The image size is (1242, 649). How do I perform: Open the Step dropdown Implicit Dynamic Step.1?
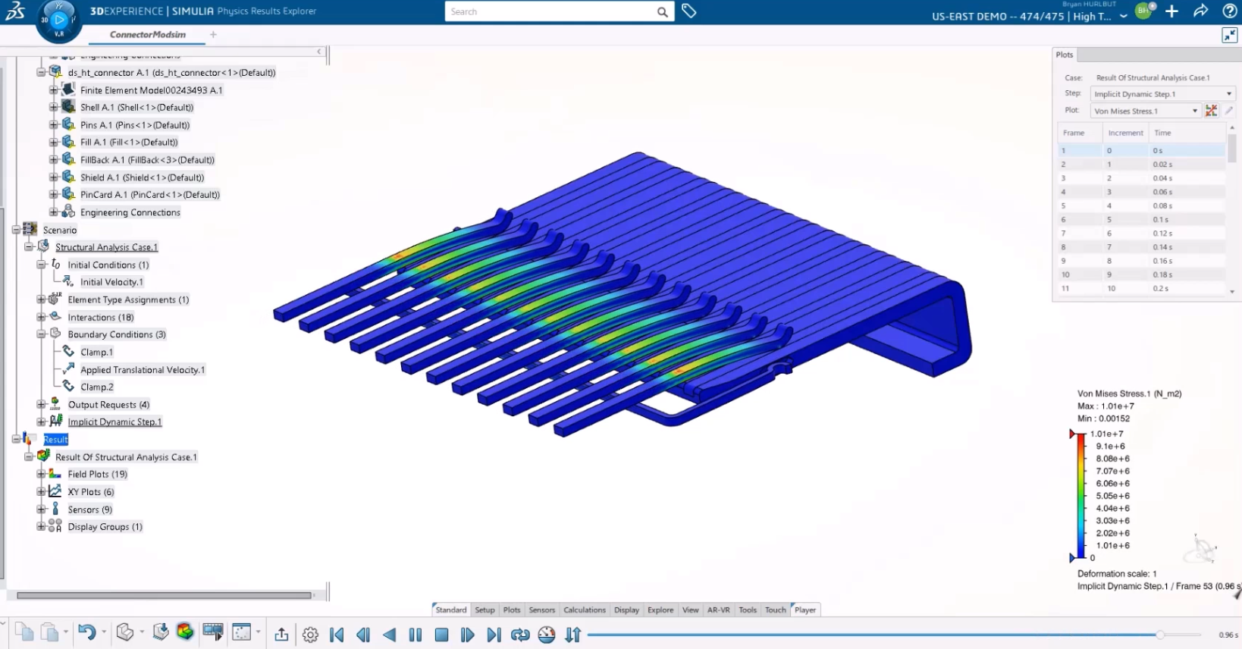[1162, 94]
